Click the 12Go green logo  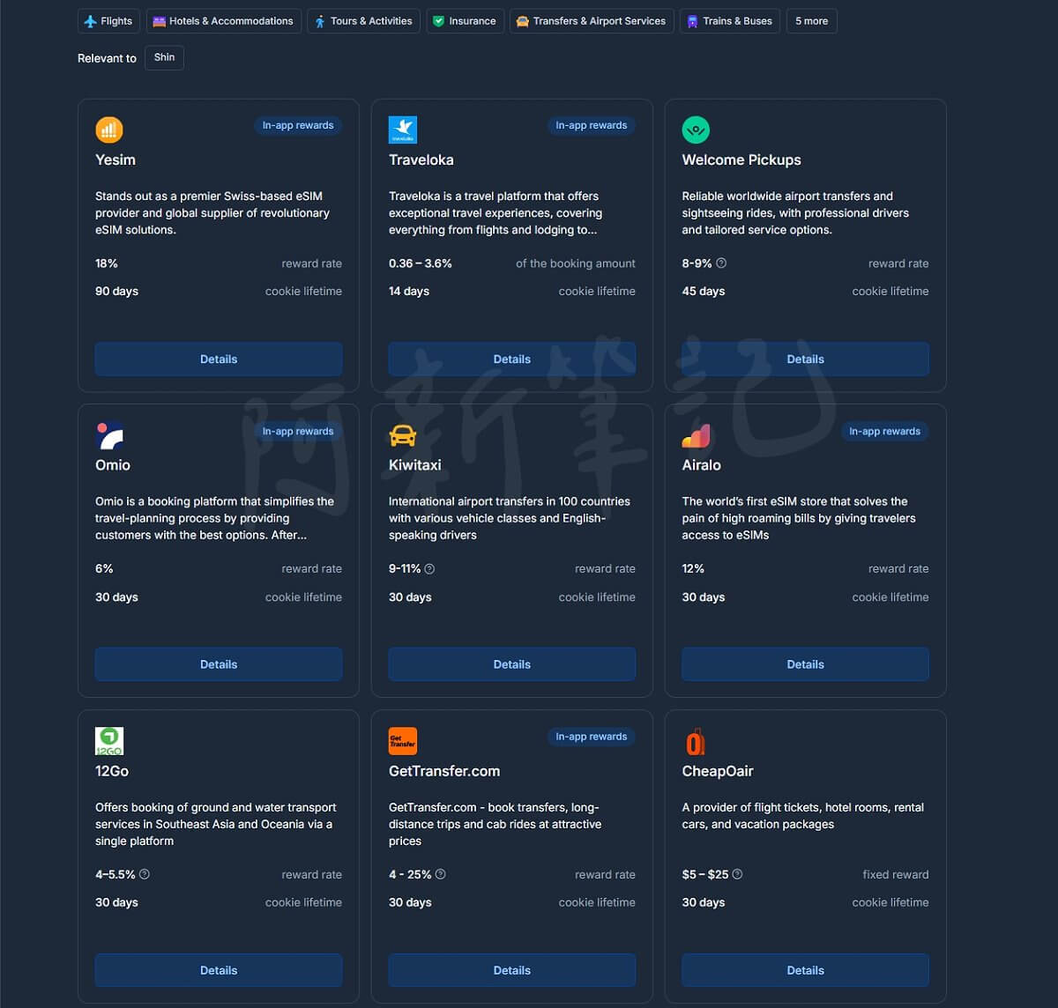coord(109,741)
